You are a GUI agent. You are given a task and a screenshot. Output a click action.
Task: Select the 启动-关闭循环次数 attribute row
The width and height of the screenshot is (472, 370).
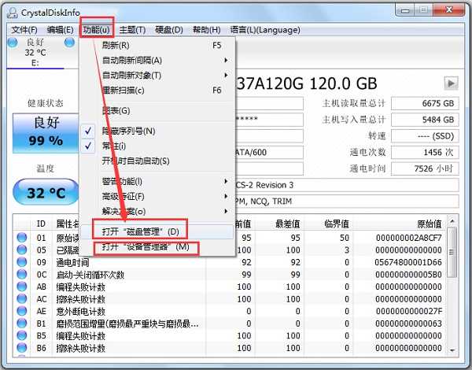click(230, 275)
